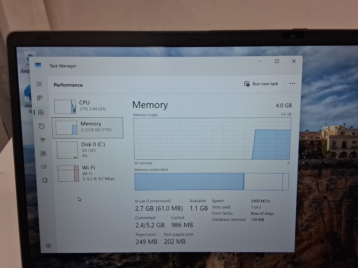Go to the Users page icon
Image resolution: width=358 pixels, height=268 pixels.
[43, 153]
